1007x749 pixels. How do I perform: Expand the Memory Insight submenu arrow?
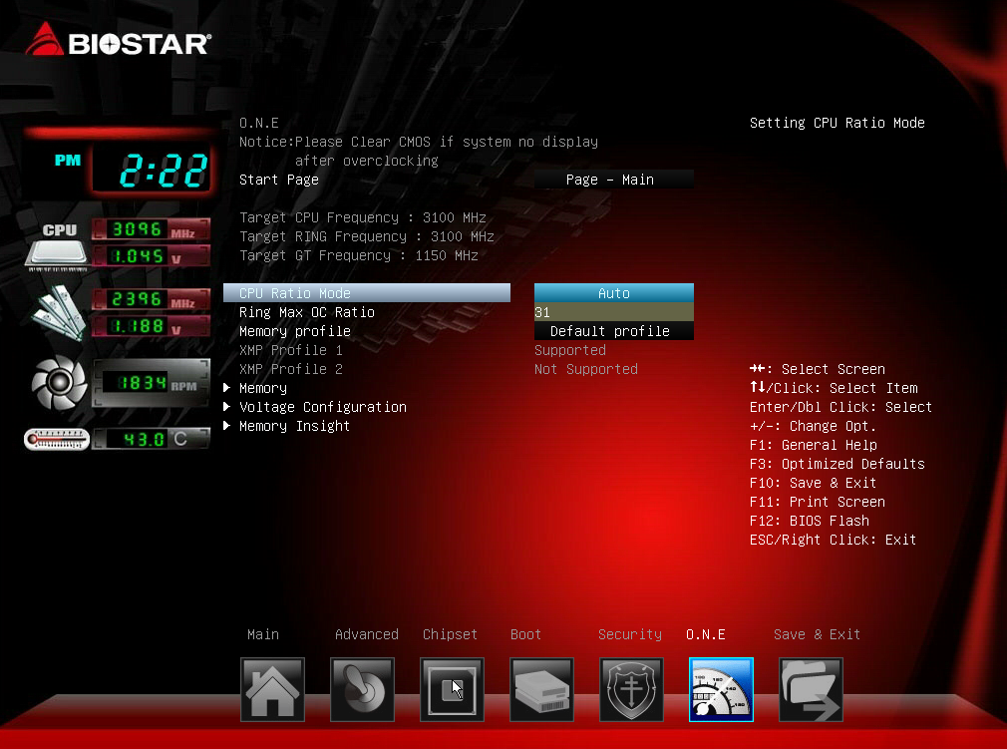pyautogui.click(x=226, y=426)
